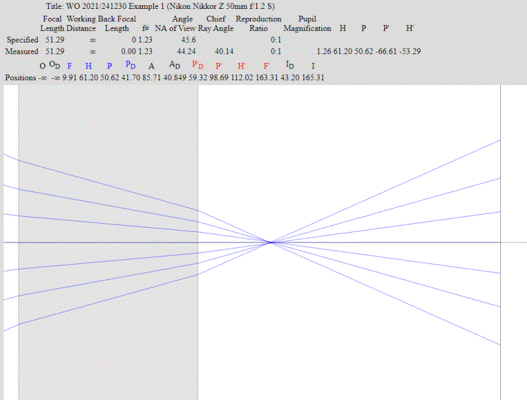Image resolution: width=527 pixels, height=400 pixels.
Task: Click the red P'D symbol label
Action: pyautogui.click(x=198, y=64)
